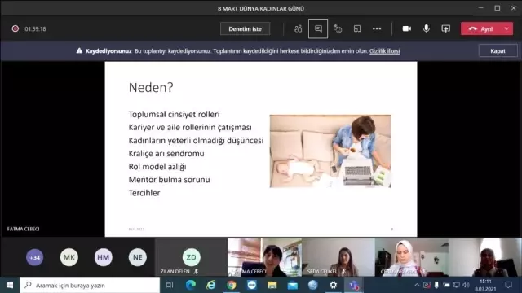Switch to Google Chrome in taskbar
Viewport: 522px width, 293px height.
[231, 285]
